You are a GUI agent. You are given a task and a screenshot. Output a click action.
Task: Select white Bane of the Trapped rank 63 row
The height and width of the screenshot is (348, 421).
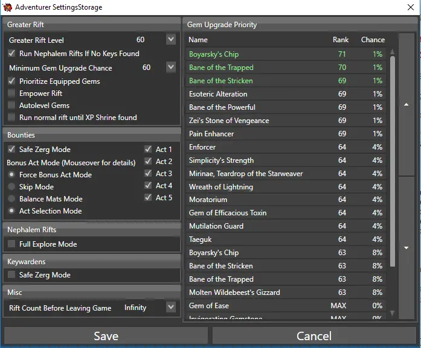coord(286,279)
